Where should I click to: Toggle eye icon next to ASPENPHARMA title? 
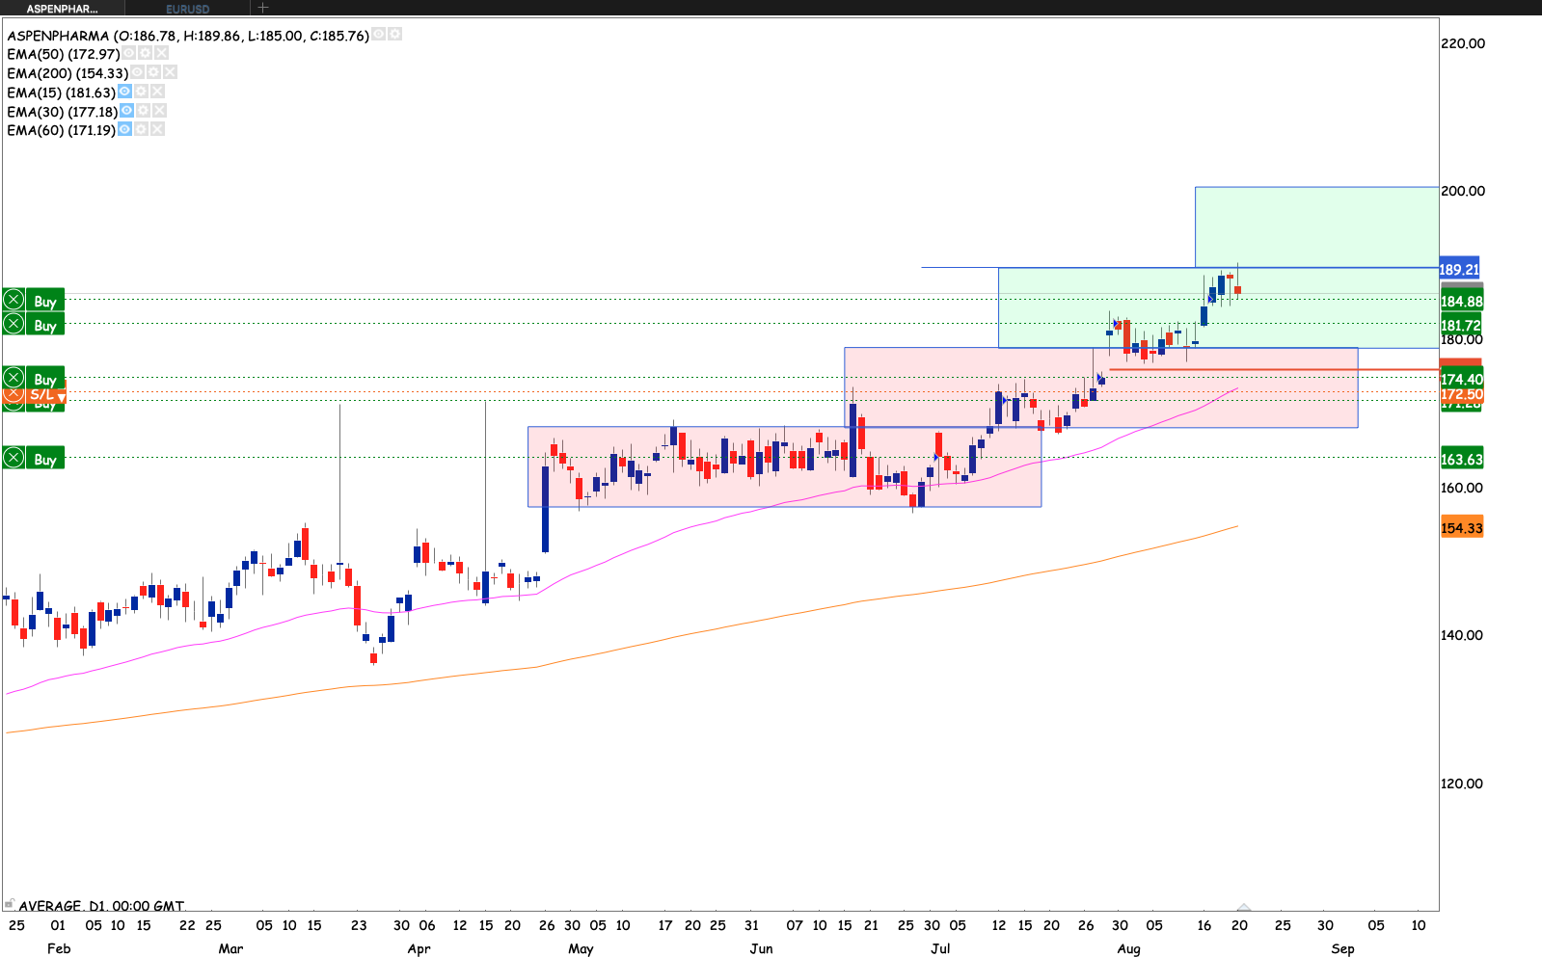[379, 34]
